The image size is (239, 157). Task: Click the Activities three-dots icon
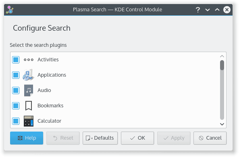29,60
